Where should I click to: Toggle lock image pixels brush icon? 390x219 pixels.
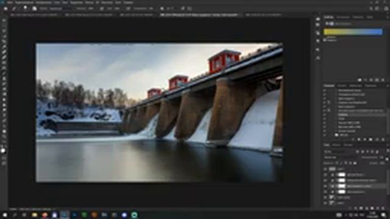341,163
